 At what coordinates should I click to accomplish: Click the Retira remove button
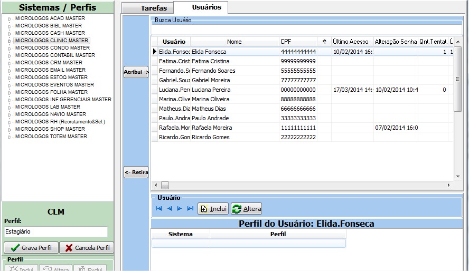point(136,172)
